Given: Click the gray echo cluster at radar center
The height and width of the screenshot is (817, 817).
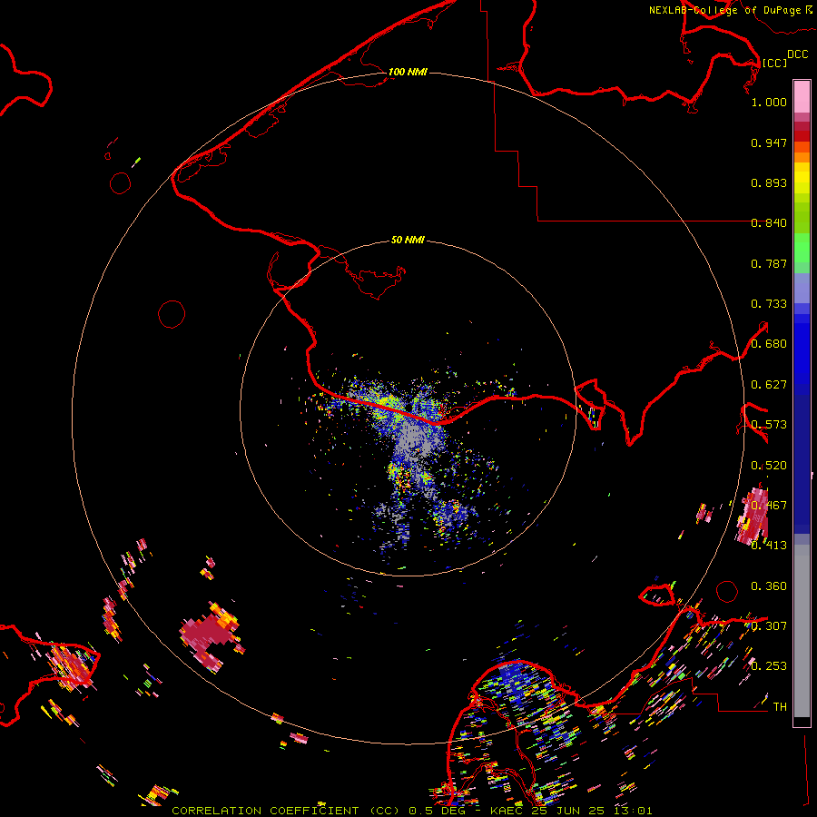Looking at the screenshot, I should point(414,440).
